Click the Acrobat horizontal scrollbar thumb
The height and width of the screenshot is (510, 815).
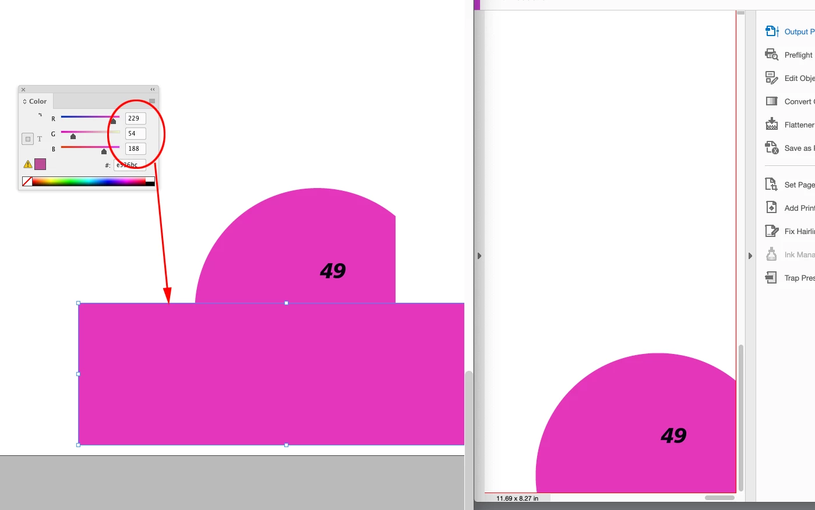(x=719, y=498)
